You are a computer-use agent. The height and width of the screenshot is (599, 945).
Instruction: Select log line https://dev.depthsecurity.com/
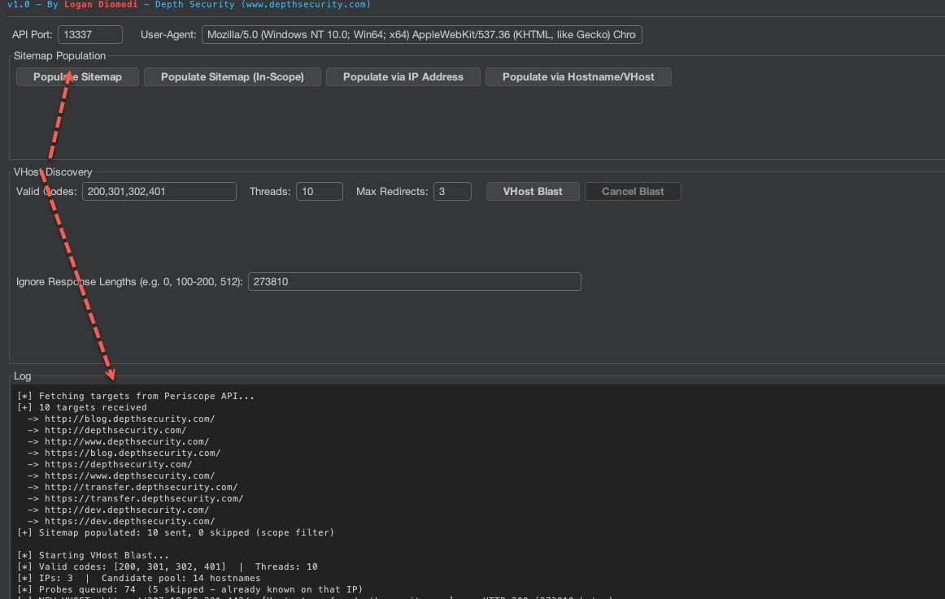(x=129, y=522)
